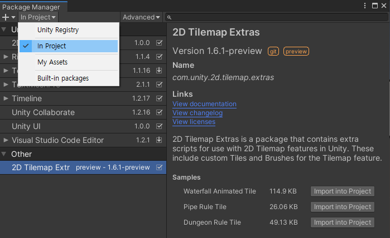Choose In Project menu entry

69,46
